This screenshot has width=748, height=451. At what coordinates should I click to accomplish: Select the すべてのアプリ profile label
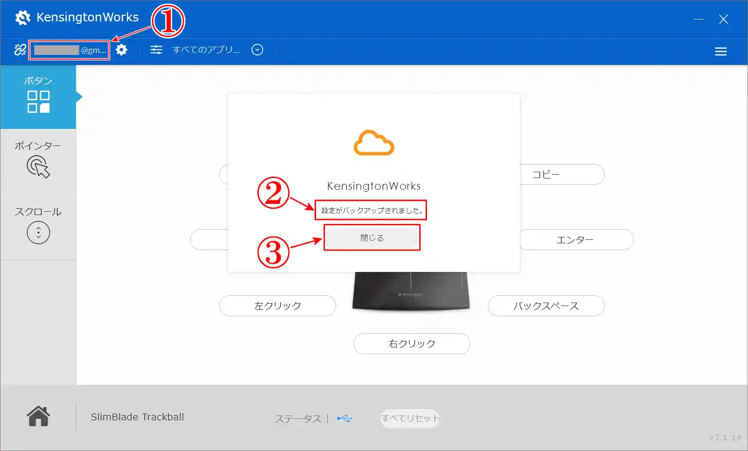tap(206, 50)
